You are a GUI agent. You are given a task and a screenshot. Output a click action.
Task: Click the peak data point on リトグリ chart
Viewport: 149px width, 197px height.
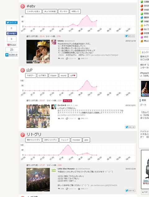[68, 145]
